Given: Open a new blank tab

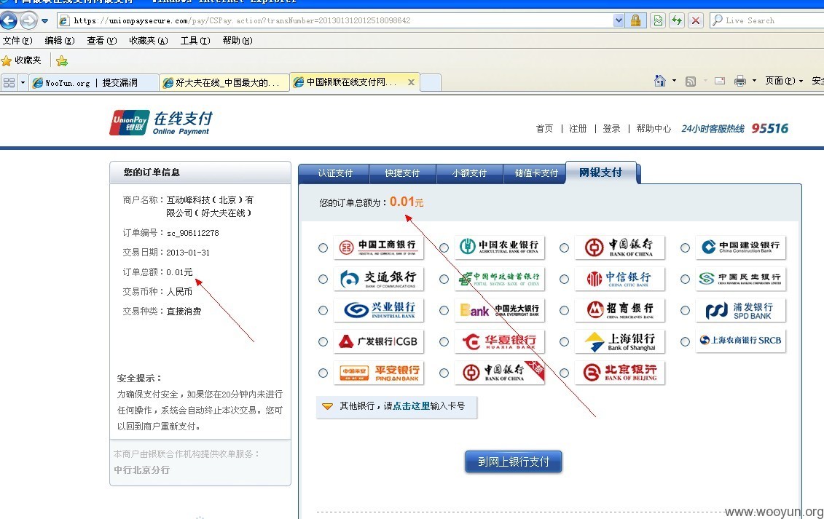Looking at the screenshot, I should point(431,82).
